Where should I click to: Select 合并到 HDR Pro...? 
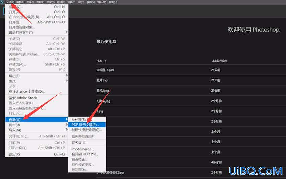click(87, 154)
